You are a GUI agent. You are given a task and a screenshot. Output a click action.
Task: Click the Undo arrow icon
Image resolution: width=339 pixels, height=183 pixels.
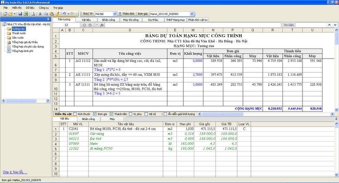(64, 14)
